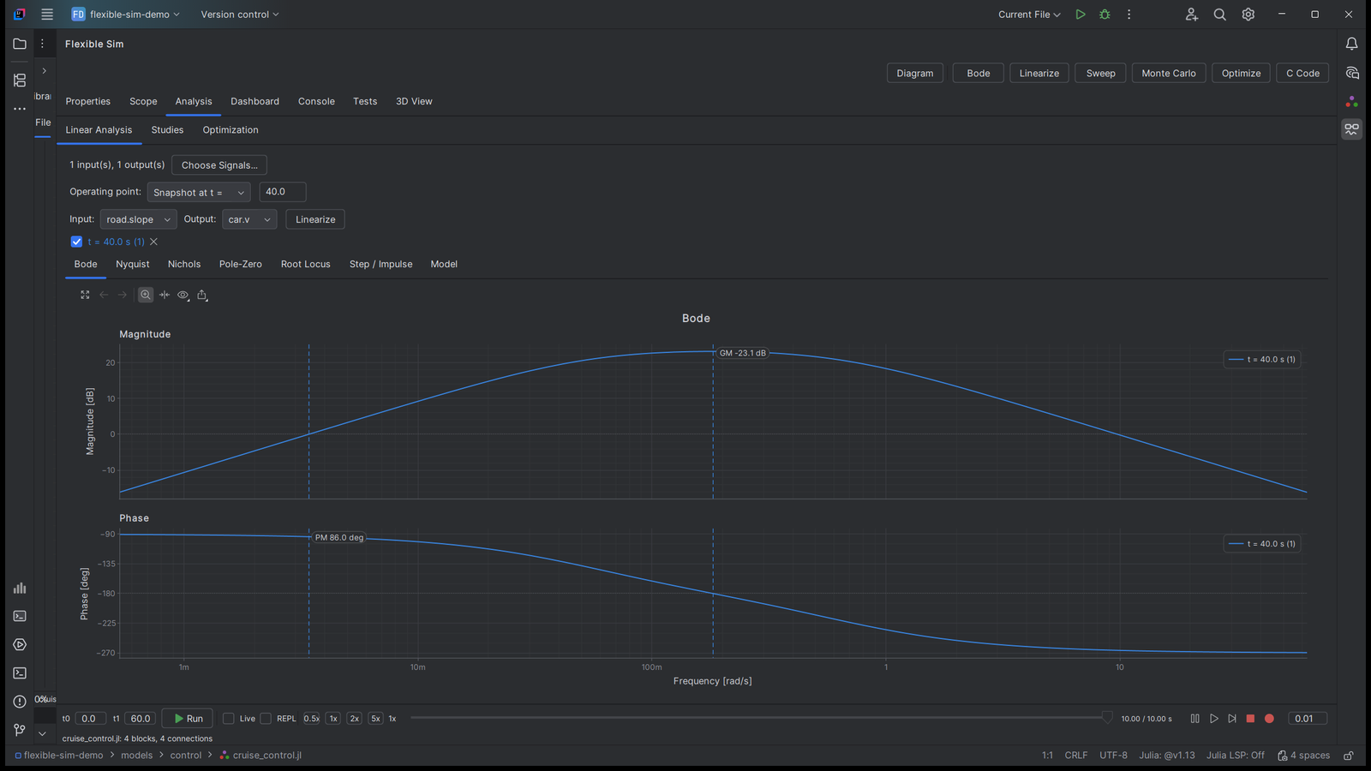Switch to the Nyquist plot tab

133,264
